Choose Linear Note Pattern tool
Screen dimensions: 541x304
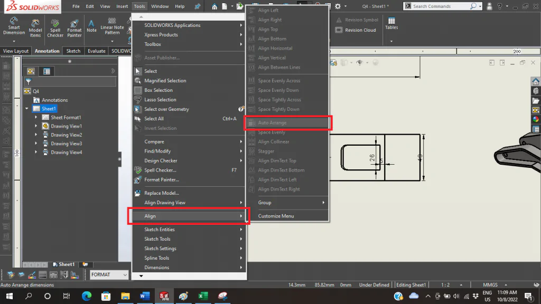coord(112,26)
